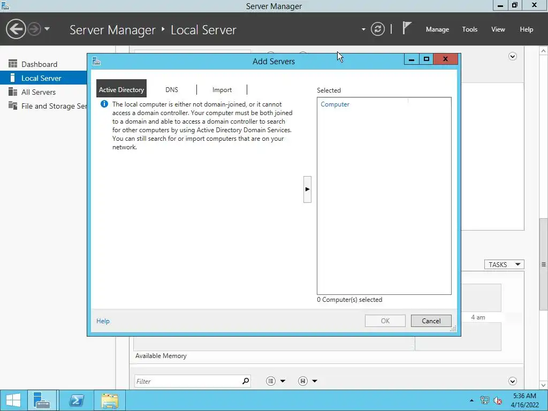548x411 pixels.
Task: Go back with the Server Manager back arrow
Action: tap(16, 29)
